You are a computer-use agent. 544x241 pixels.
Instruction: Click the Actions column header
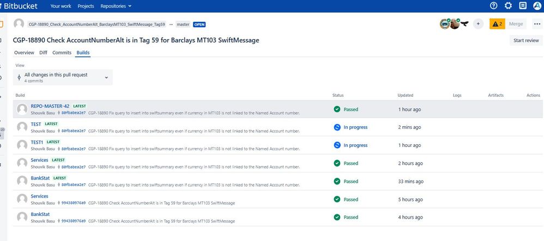pos(533,95)
